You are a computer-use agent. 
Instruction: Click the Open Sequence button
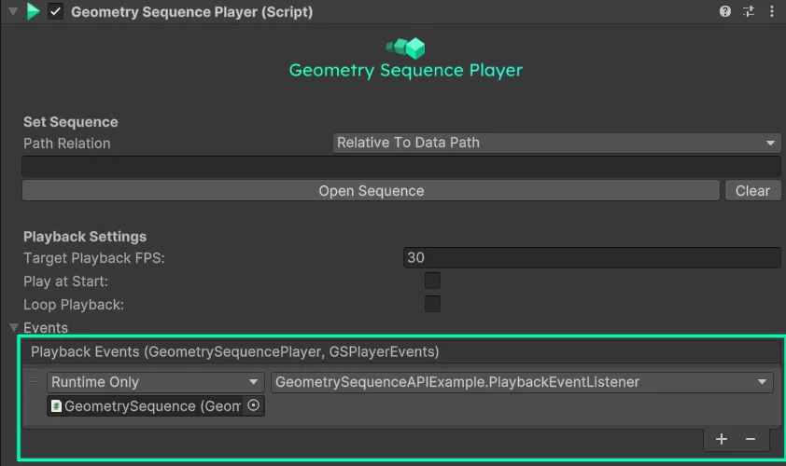[371, 191]
